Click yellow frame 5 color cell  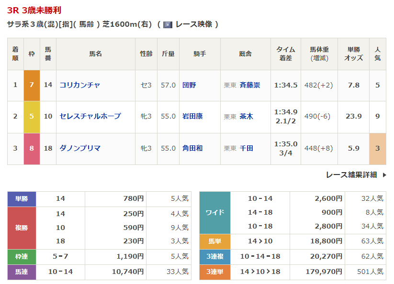coord(32,116)
